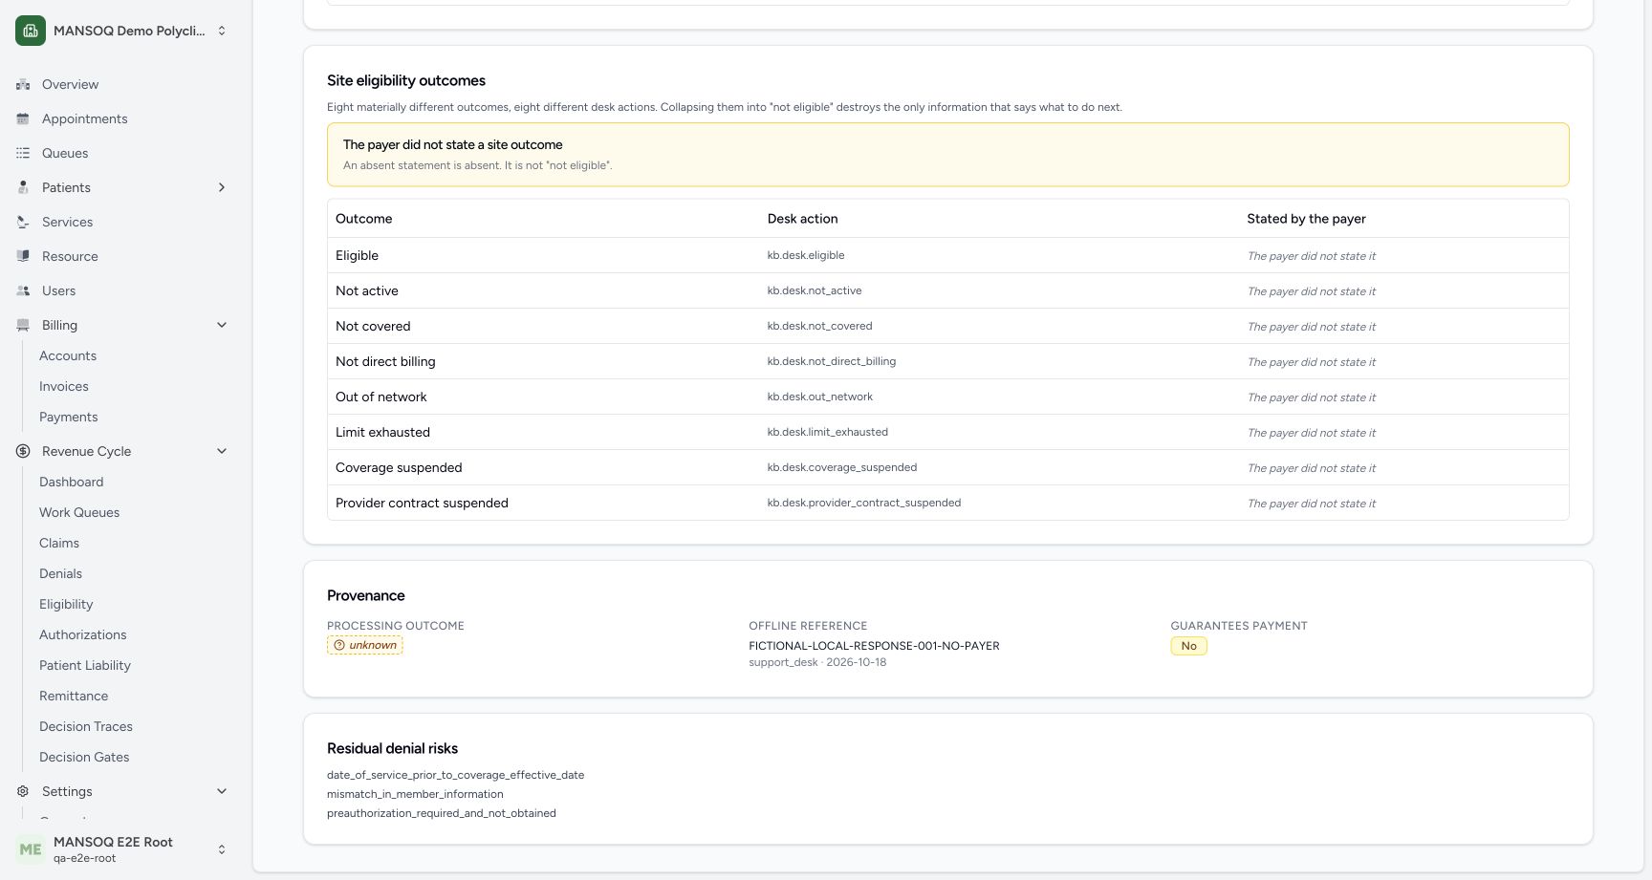The width and height of the screenshot is (1652, 880).
Task: Collapse the Billing section chevron
Action: (222, 325)
